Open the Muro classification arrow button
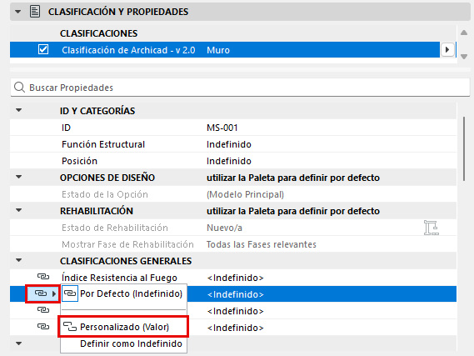Image resolution: width=474 pixels, height=356 pixels. coord(447,49)
